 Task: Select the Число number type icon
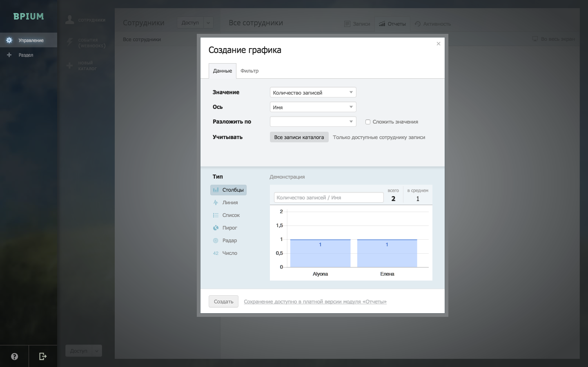(x=216, y=253)
